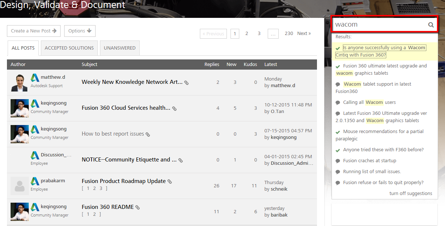The width and height of the screenshot is (445, 226).
Task: Click speech bubble icon beside Wacom tablet support
Action: point(338,85)
